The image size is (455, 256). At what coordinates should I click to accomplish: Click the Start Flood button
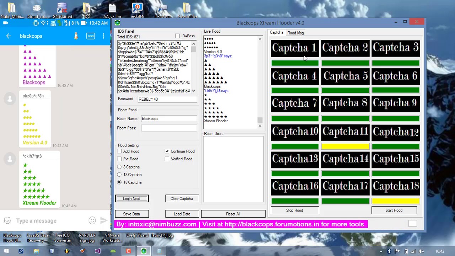point(394,210)
